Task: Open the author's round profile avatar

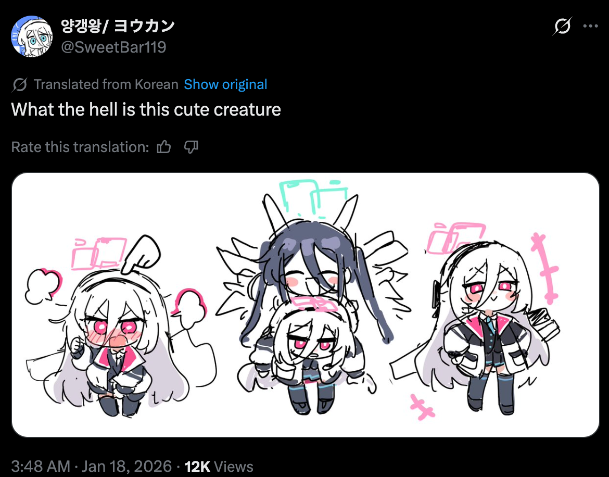Action: click(x=32, y=36)
